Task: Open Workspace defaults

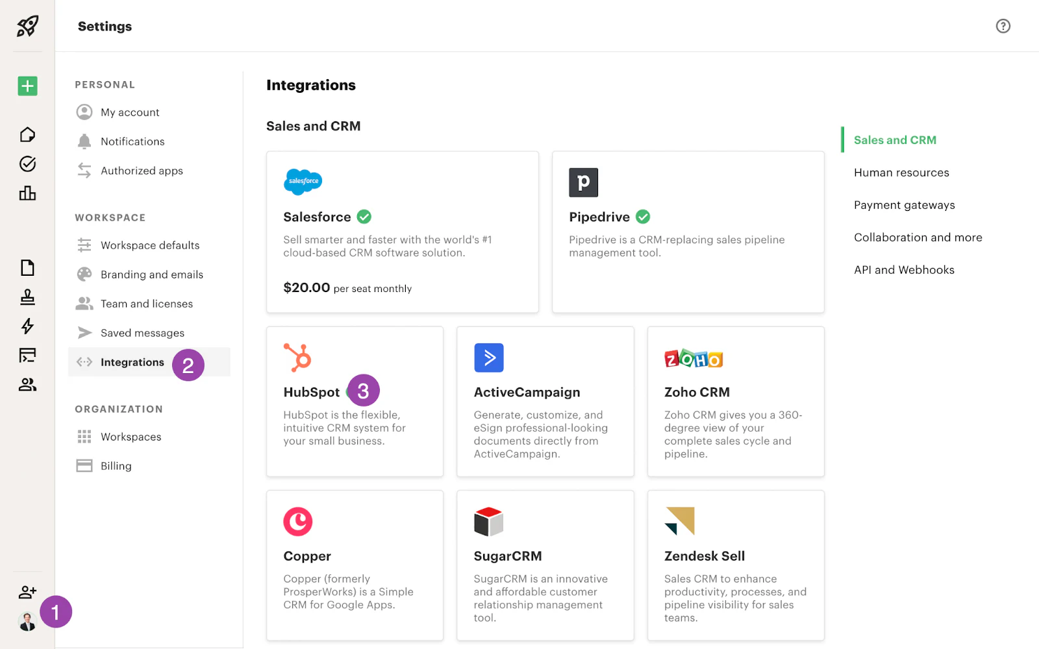Action: [149, 245]
